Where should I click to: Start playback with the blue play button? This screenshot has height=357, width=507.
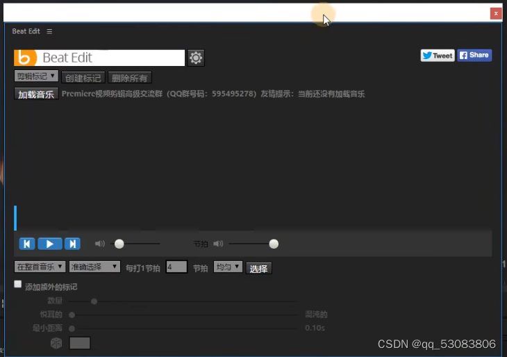pyautogui.click(x=50, y=244)
